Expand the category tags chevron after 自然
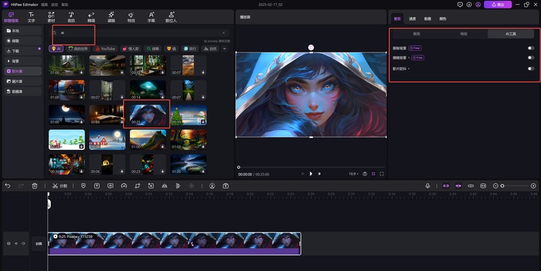Image resolution: width=541 pixels, height=271 pixels. point(225,49)
